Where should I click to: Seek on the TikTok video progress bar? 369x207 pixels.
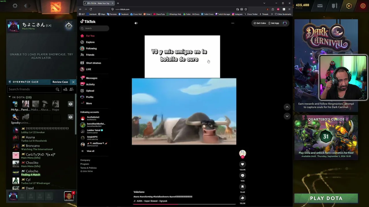[184, 204]
